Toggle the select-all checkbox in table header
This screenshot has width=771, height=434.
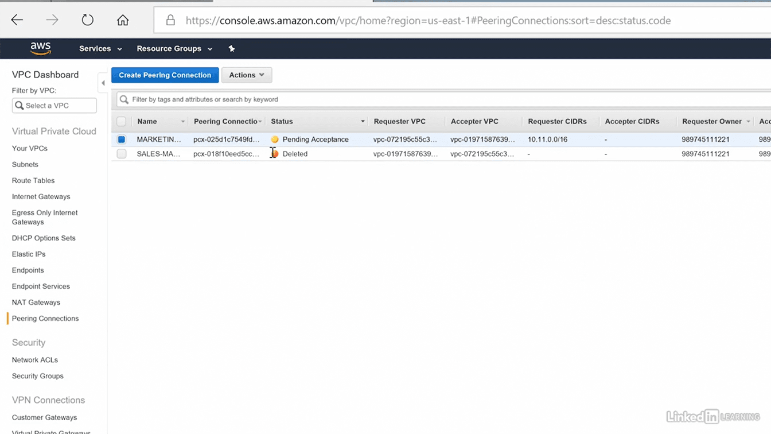[122, 122]
